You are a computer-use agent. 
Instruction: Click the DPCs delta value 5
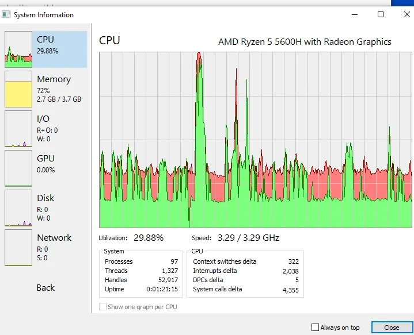pos(297,280)
